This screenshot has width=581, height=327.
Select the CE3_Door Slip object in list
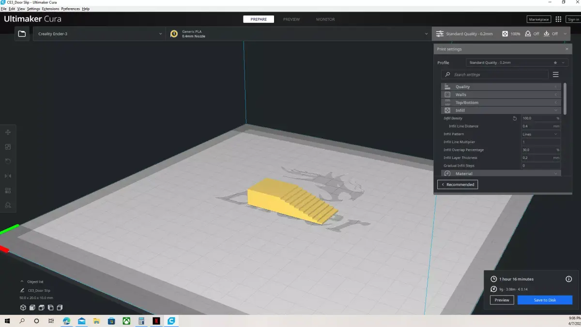click(39, 290)
